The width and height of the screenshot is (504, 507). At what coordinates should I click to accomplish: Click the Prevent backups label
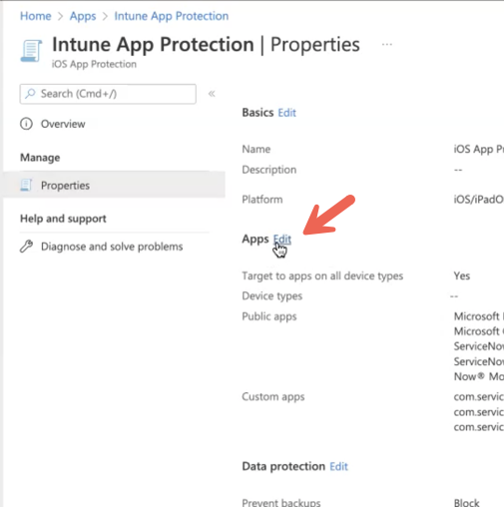[x=281, y=502]
